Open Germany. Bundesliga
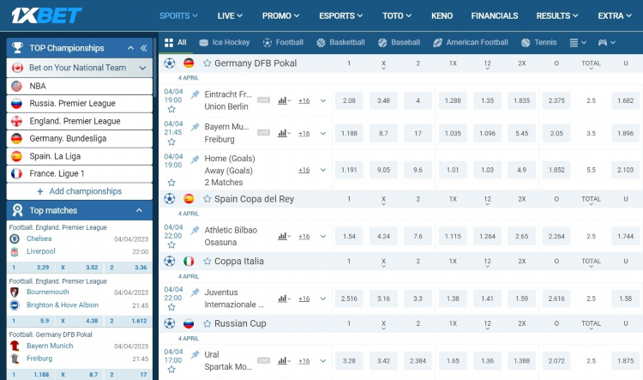Image resolution: width=643 pixels, height=380 pixels. pos(80,139)
